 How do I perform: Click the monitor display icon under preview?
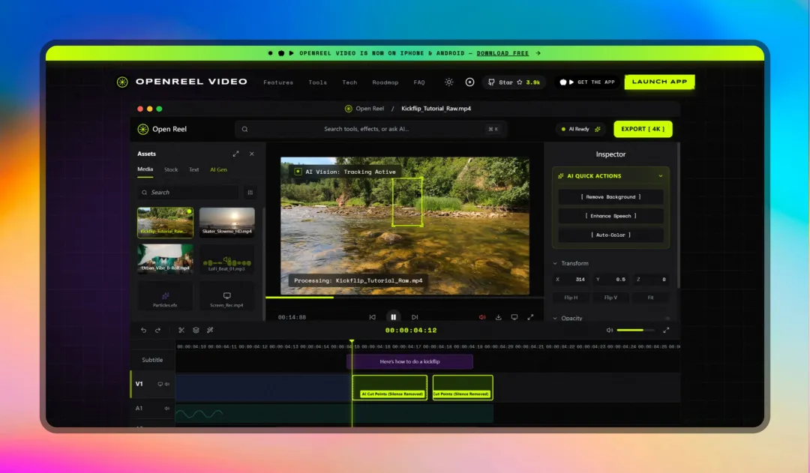[514, 317]
